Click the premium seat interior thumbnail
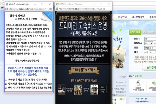This screenshot has width=156, height=104. [78, 89]
